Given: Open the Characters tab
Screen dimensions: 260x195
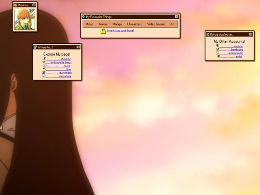Looking at the screenshot, I should (134, 24).
